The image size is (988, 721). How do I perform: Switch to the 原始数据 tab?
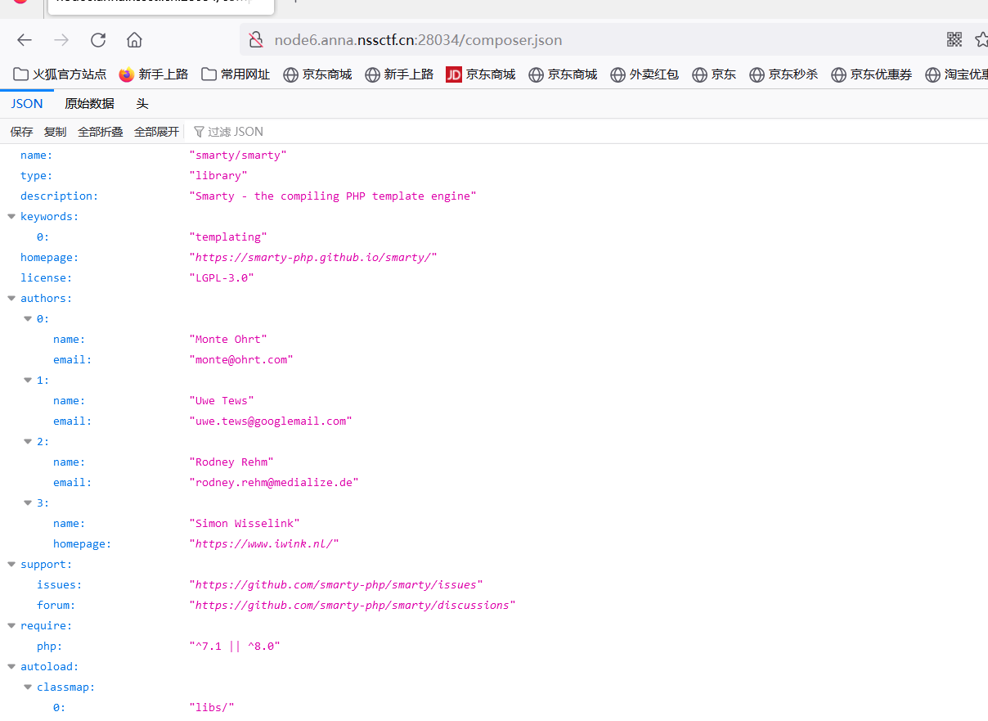[90, 104]
